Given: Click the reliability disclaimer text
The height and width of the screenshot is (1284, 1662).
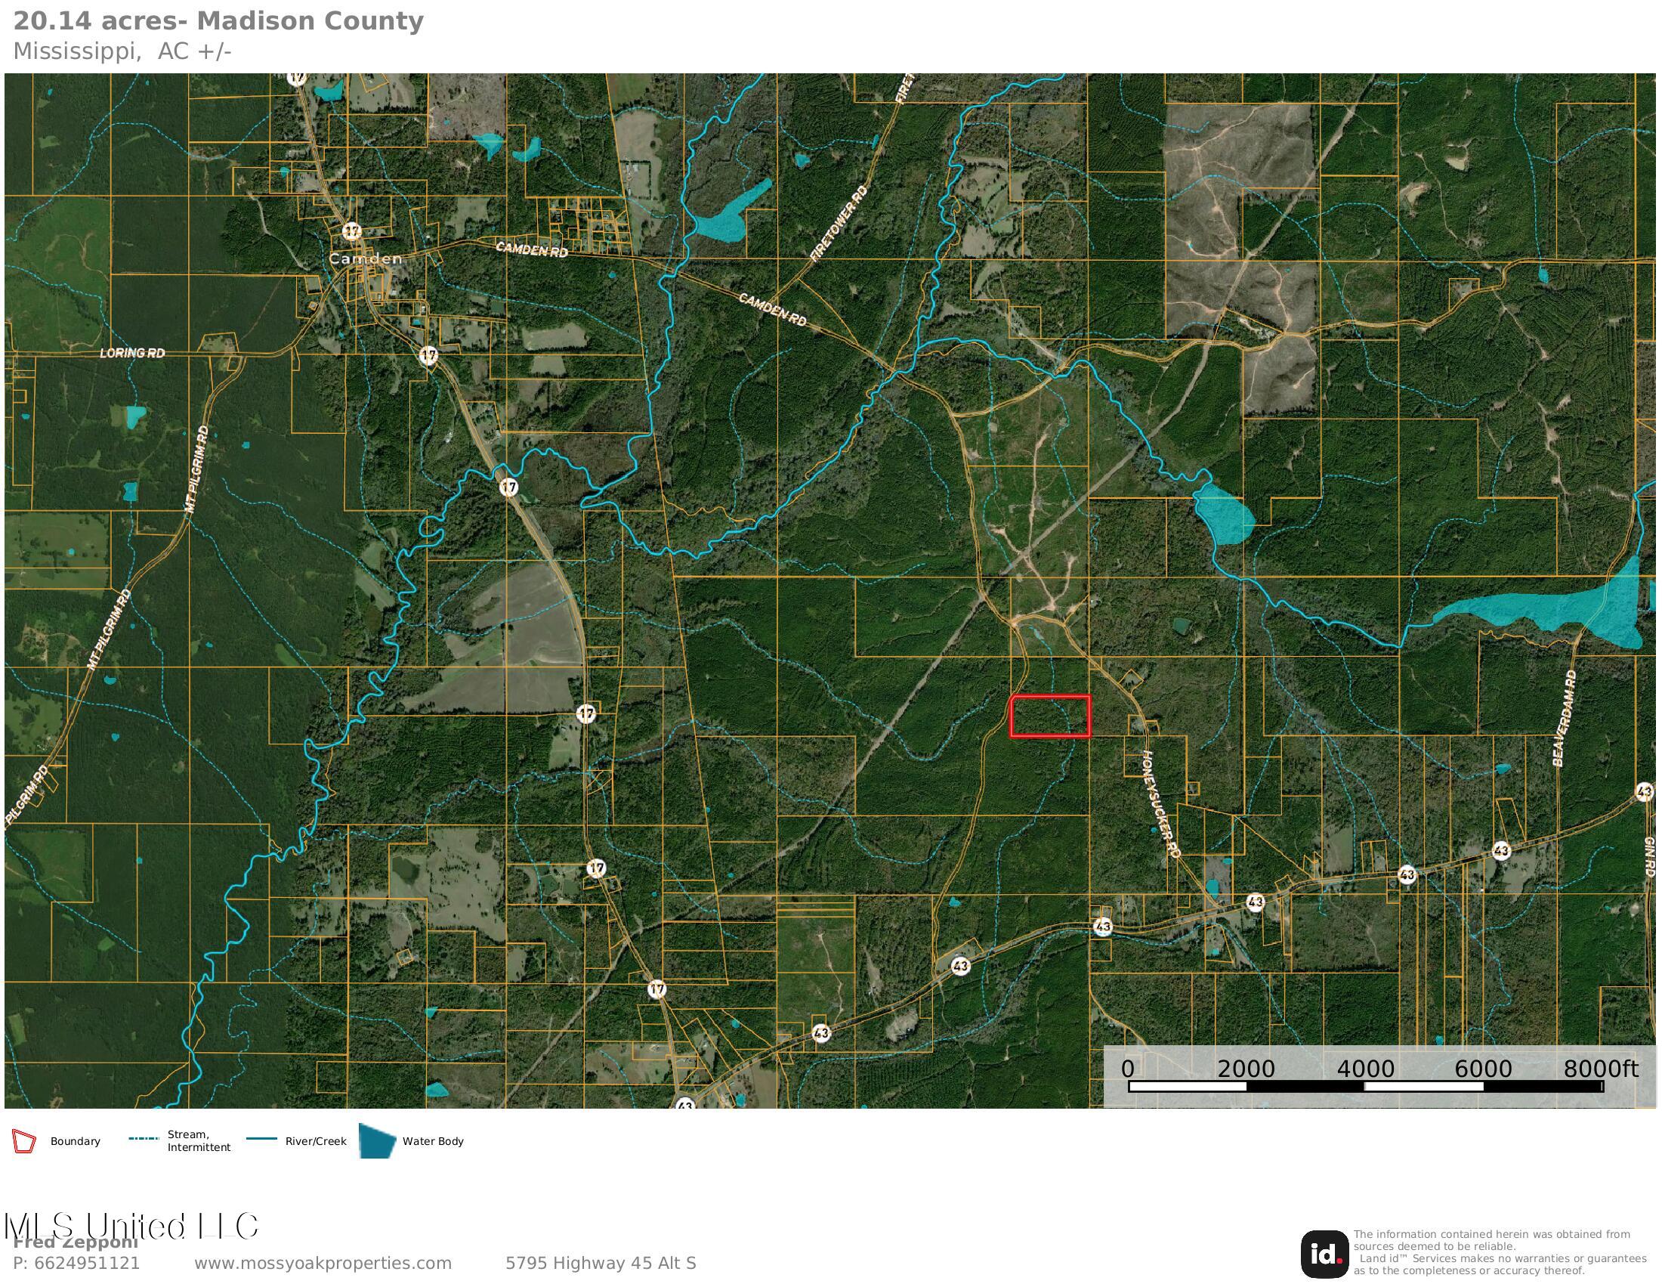Looking at the screenshot, I should click(x=1499, y=1252).
